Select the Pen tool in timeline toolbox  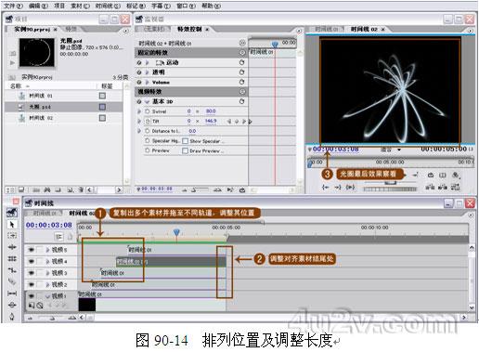coord(12,317)
